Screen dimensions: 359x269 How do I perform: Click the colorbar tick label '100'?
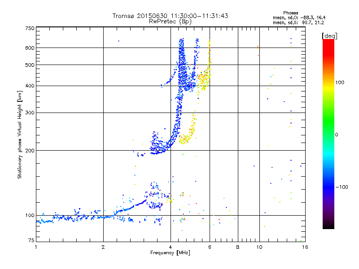pos(340,82)
